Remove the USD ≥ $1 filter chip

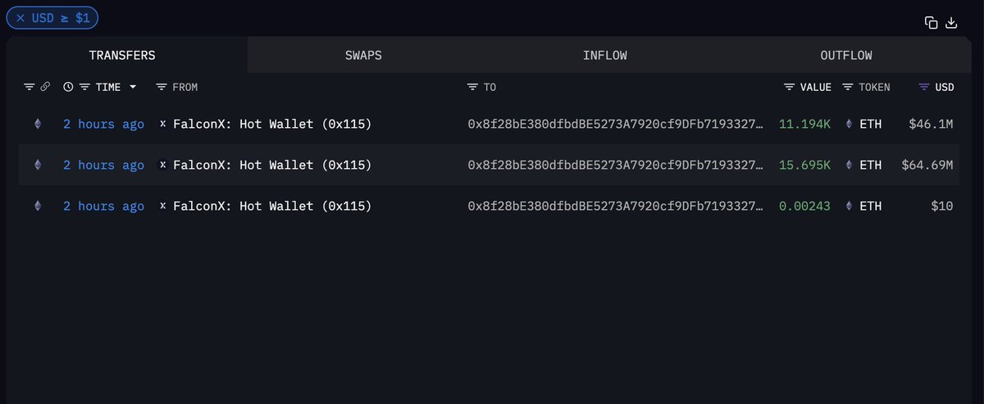[x=20, y=17]
